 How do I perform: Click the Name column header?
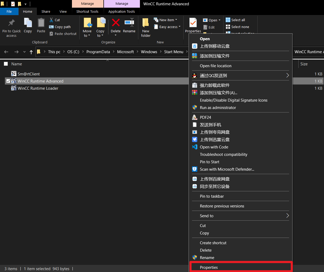pyautogui.click(x=17, y=64)
